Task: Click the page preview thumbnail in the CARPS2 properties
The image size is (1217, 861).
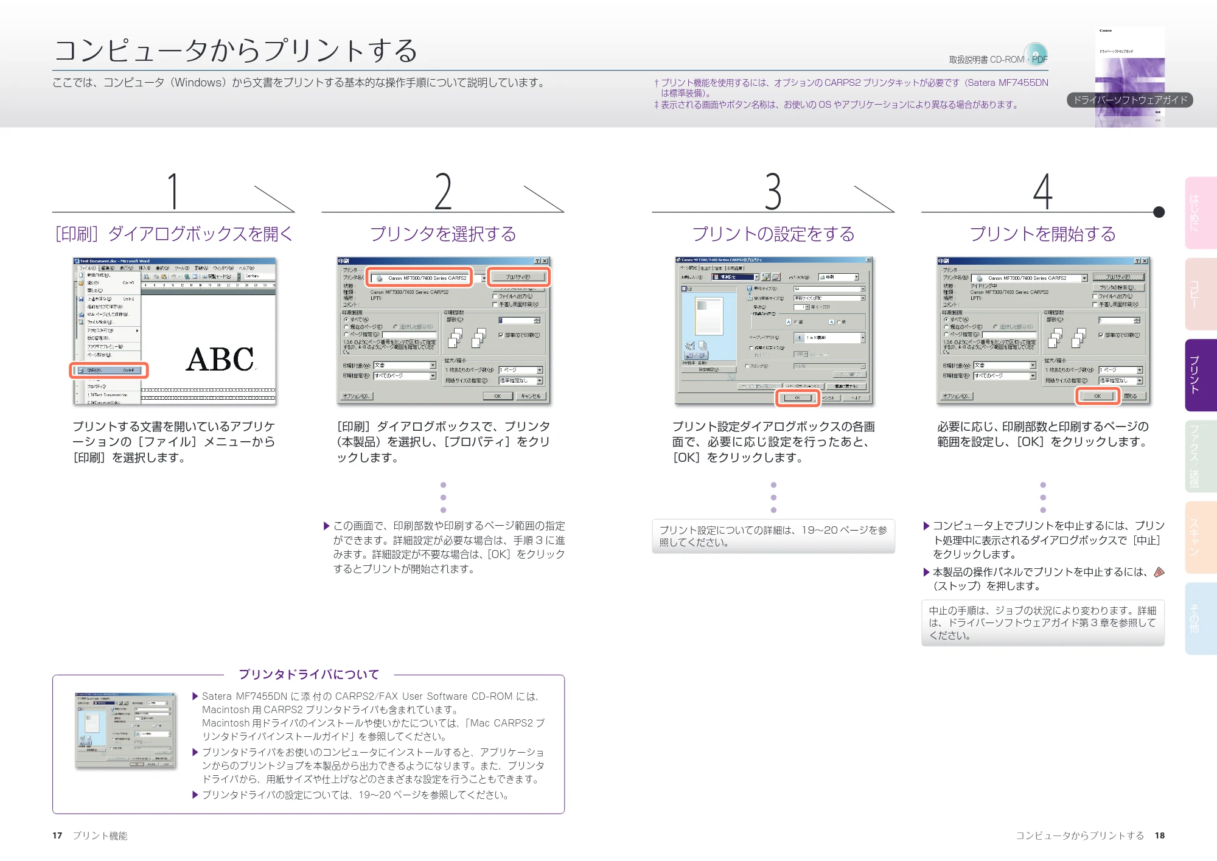Action: tap(709, 315)
